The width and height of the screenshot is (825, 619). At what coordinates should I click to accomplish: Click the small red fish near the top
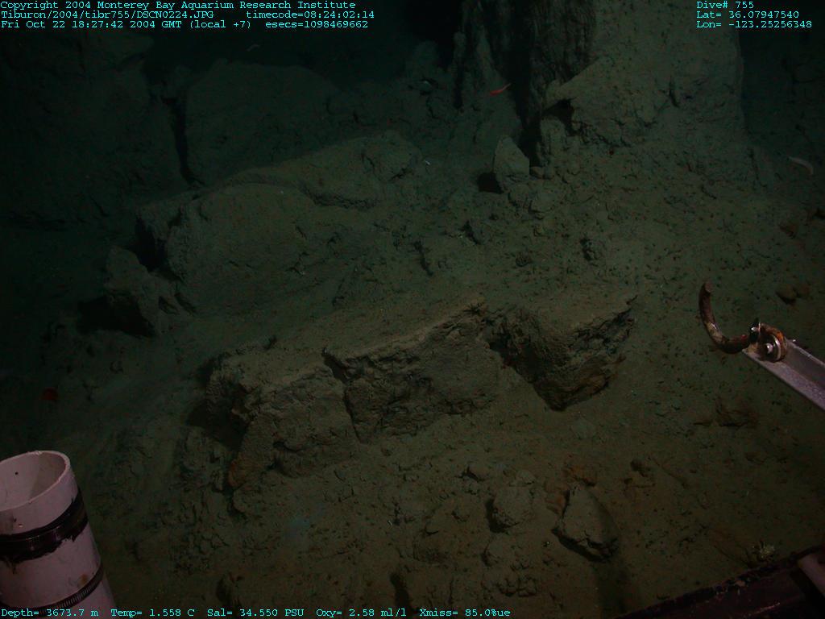500,89
